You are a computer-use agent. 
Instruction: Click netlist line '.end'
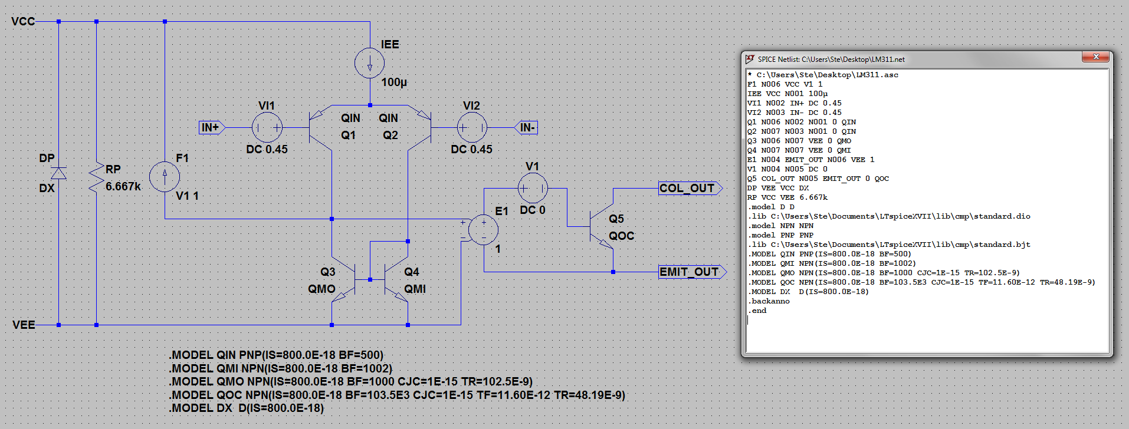pos(757,311)
